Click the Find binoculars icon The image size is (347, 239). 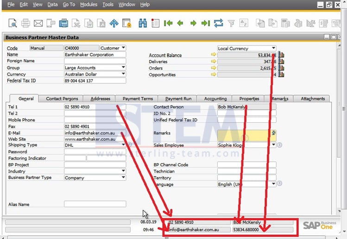coord(143,23)
